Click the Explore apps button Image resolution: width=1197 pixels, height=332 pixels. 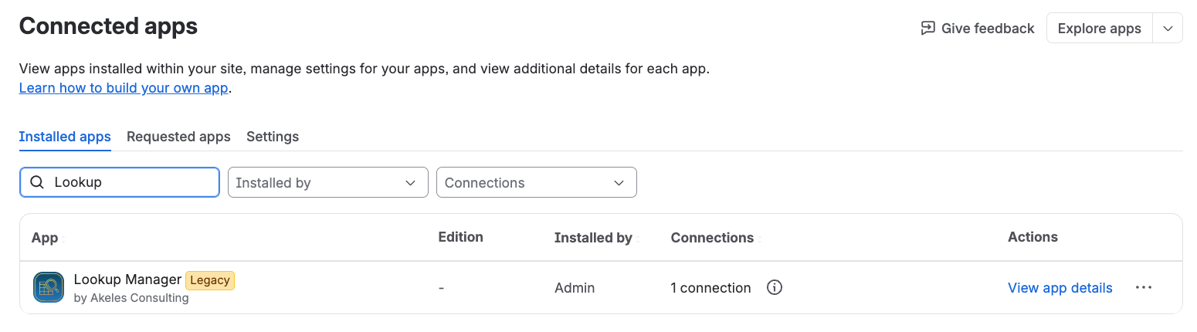click(x=1099, y=29)
